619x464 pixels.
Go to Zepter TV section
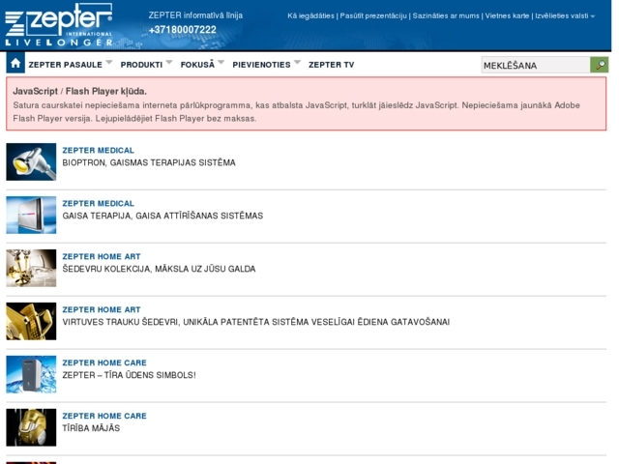click(x=331, y=65)
